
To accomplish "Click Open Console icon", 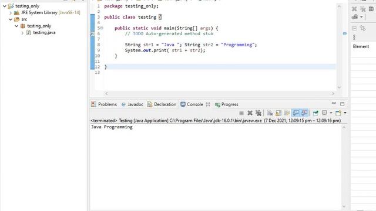I will pos(338,113).
